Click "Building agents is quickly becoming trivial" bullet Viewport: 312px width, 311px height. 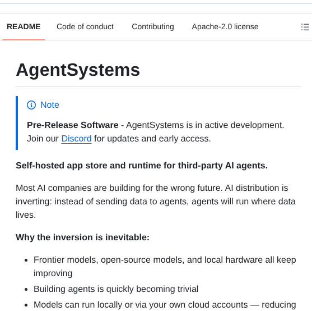tap(116, 289)
